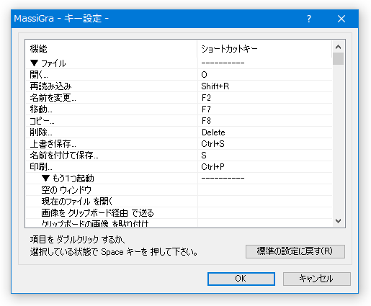Select the 名前を変更... row

179,98
